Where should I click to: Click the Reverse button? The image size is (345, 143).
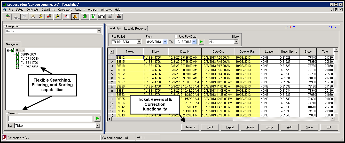[x=190, y=127]
